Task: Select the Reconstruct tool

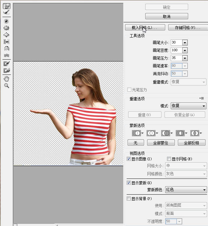Action: coord(7,13)
